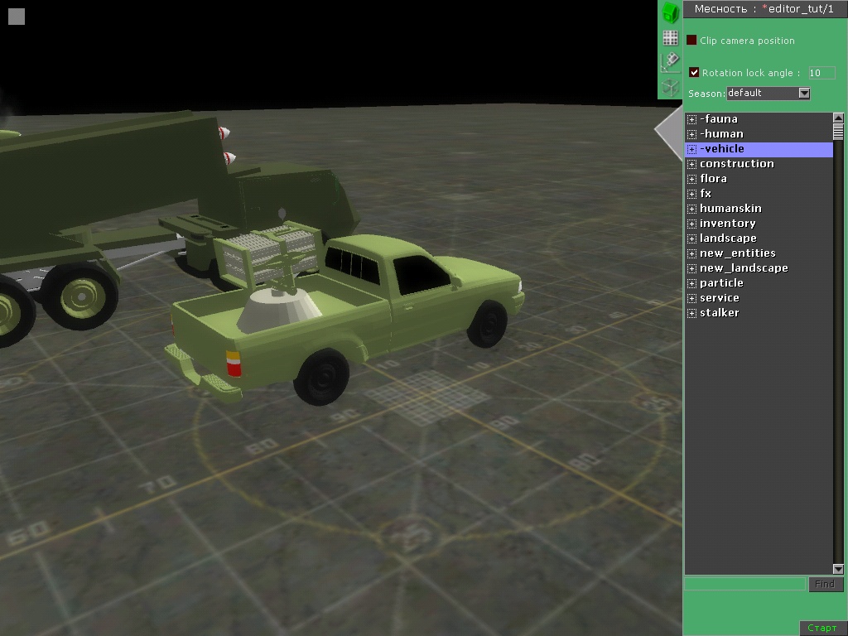Select the flora category label
The width and height of the screenshot is (848, 636).
(713, 179)
